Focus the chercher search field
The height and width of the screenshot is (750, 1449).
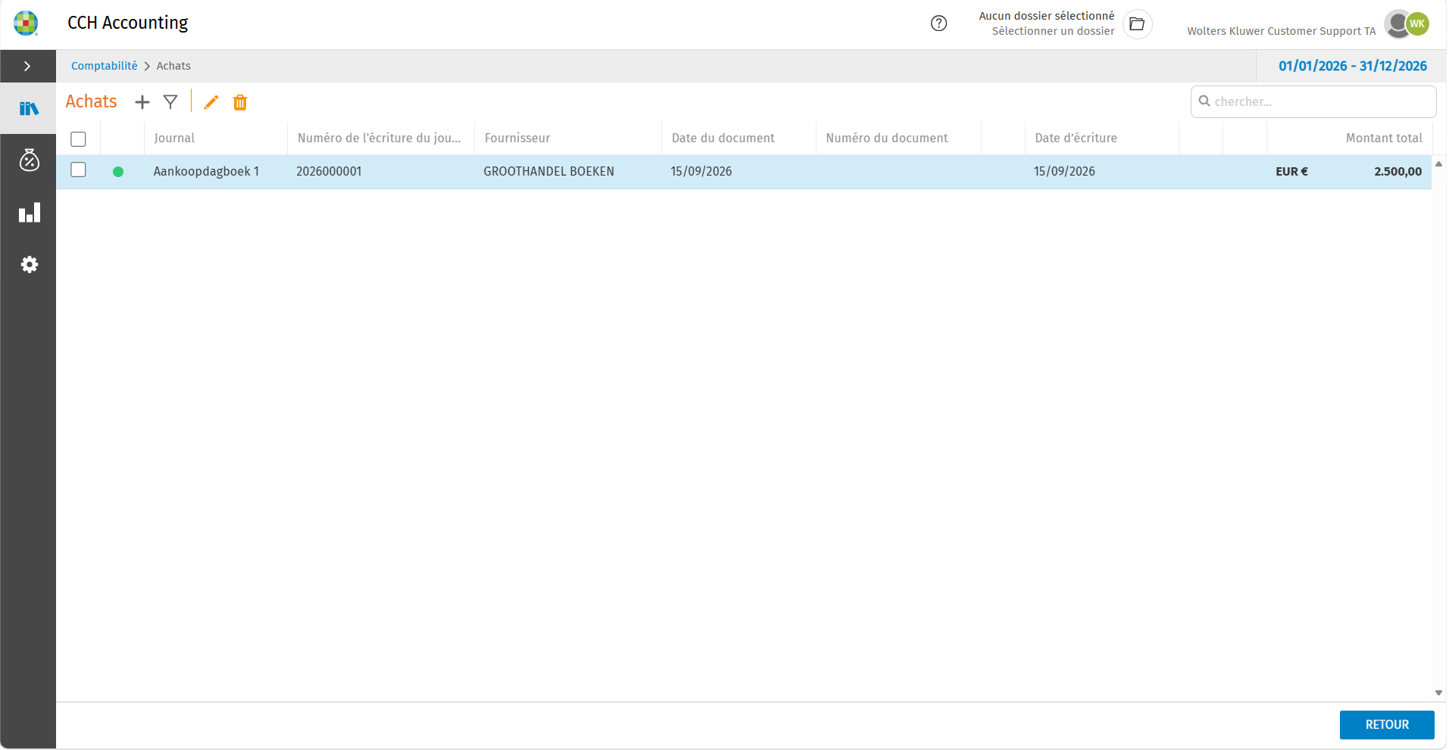click(x=1313, y=101)
